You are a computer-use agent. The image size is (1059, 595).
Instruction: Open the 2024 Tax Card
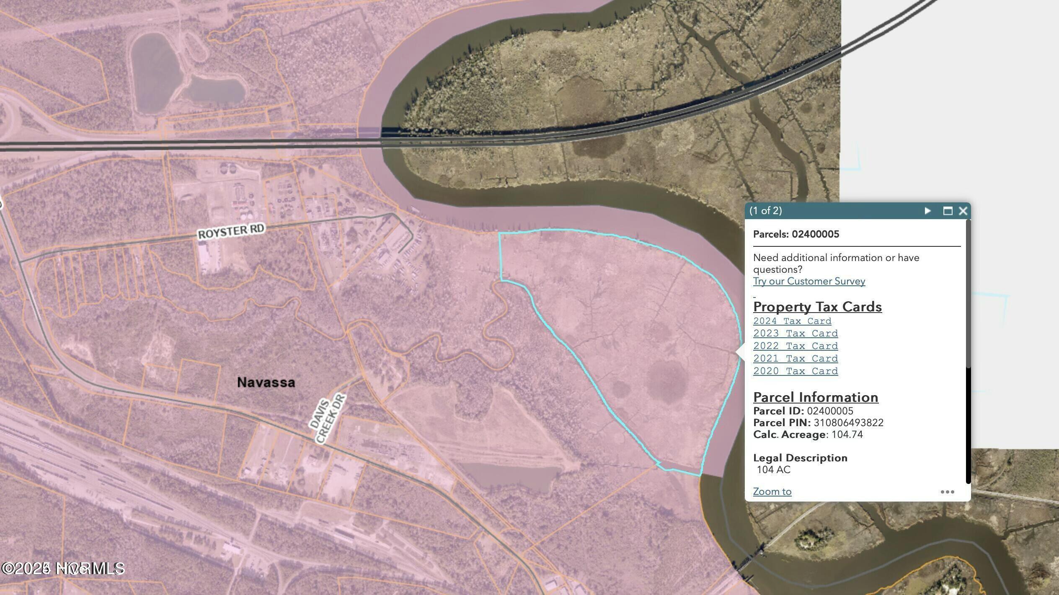(792, 321)
